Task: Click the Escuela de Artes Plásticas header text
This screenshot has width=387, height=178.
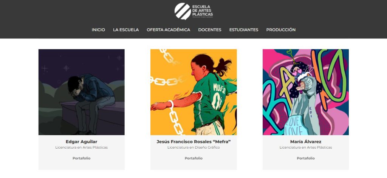Action: point(203,11)
